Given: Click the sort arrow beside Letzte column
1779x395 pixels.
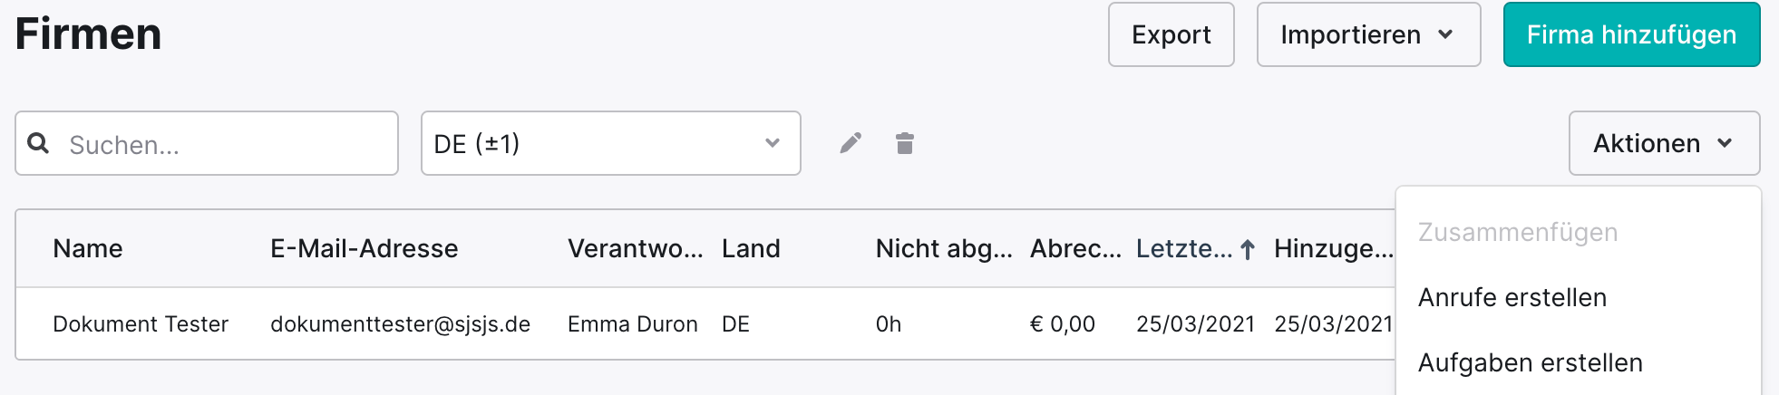Looking at the screenshot, I should point(1248,249).
